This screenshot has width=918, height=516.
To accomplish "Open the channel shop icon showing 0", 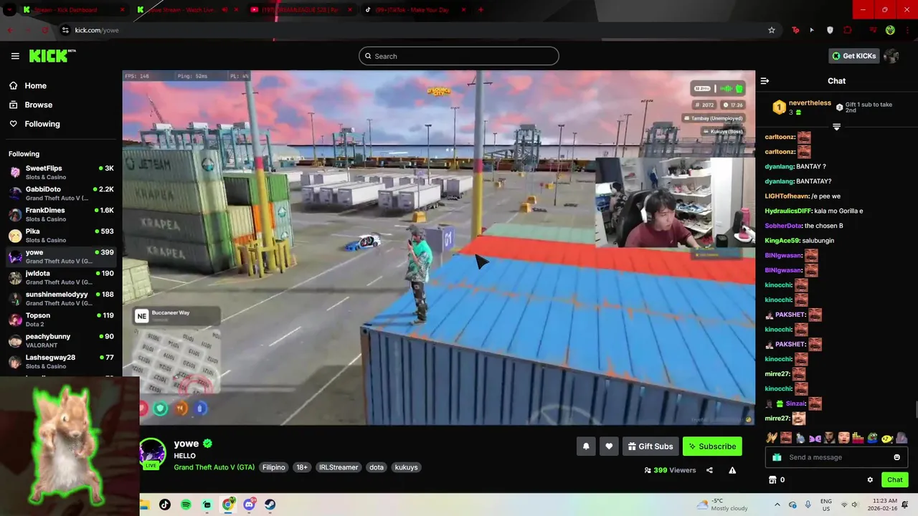I will 777,479.
